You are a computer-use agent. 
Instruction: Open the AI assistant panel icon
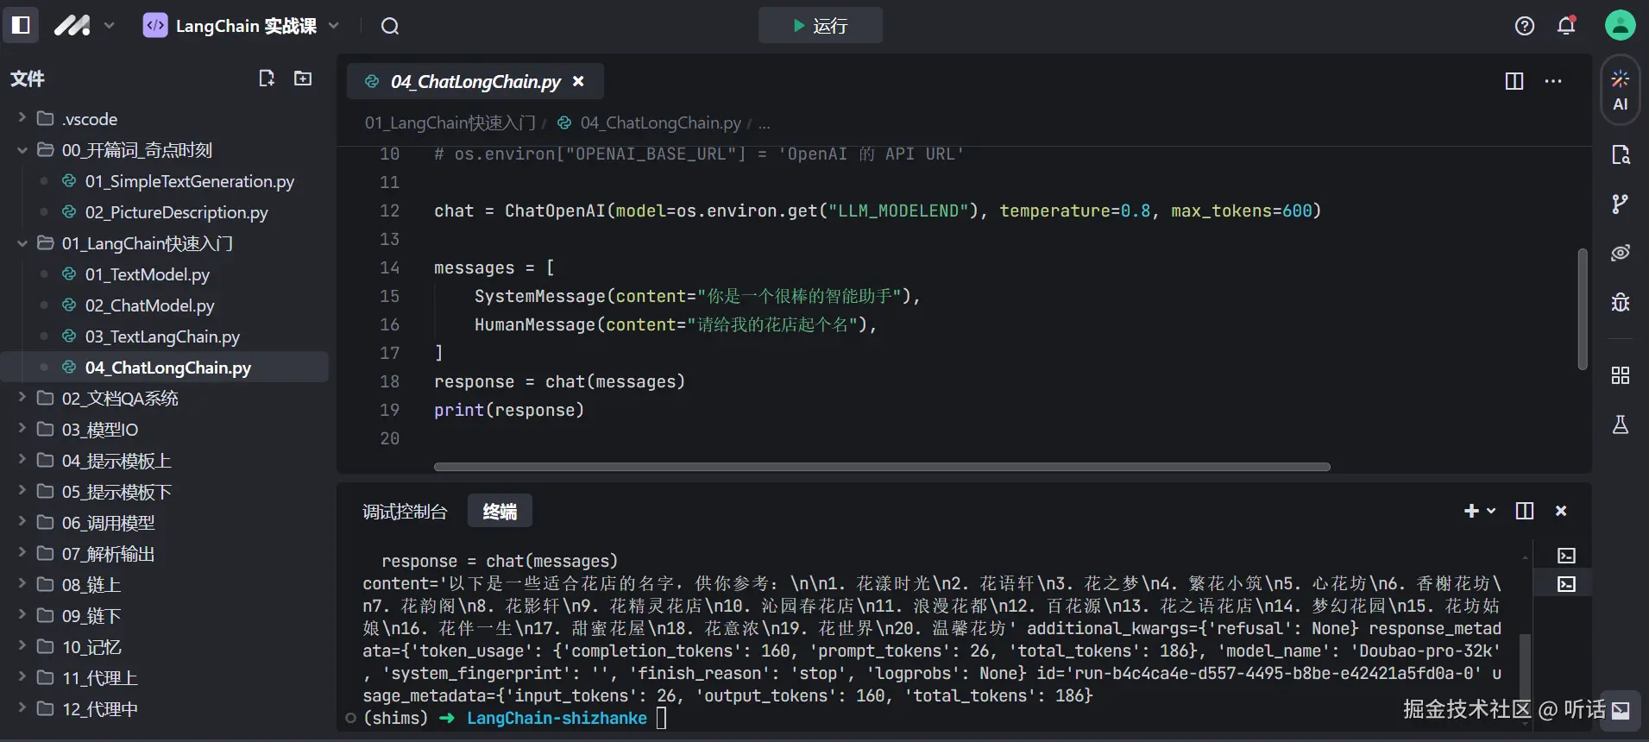coord(1621,91)
